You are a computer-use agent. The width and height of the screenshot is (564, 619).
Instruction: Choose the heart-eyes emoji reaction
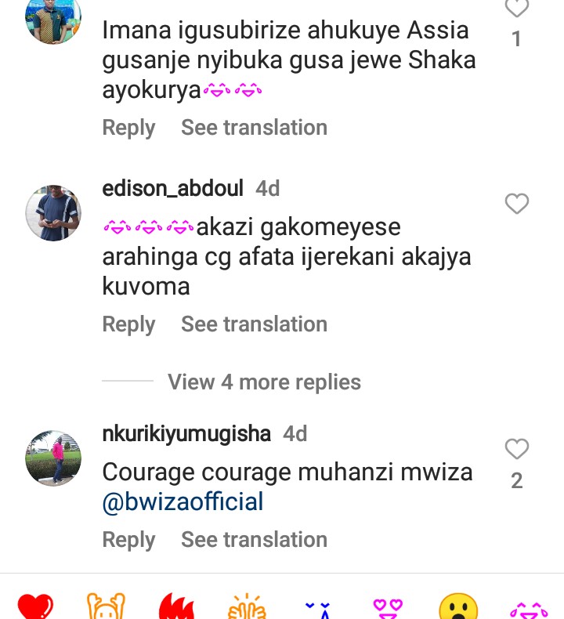388,609
